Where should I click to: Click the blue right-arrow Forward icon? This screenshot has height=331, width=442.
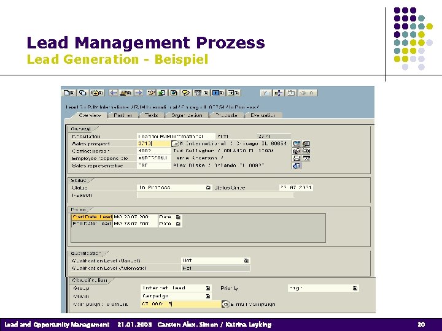point(138,93)
